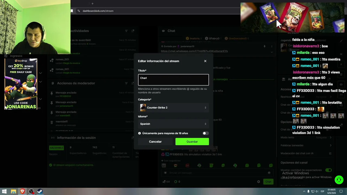Viewport: 347px width, 195px height.
Task: Click the Counter-Strike 2 category thumbnail
Action: tap(143, 108)
